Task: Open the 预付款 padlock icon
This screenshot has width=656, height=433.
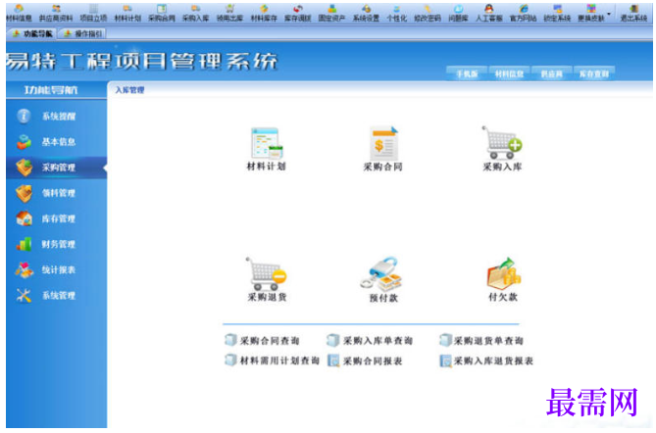Action: click(382, 279)
